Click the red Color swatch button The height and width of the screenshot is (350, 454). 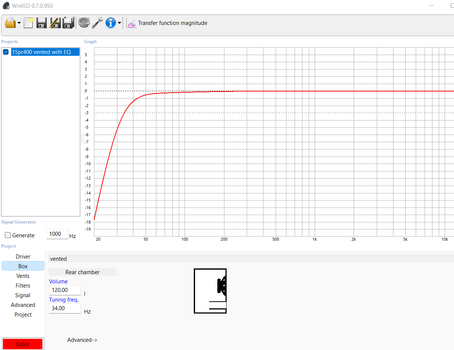coord(23,344)
